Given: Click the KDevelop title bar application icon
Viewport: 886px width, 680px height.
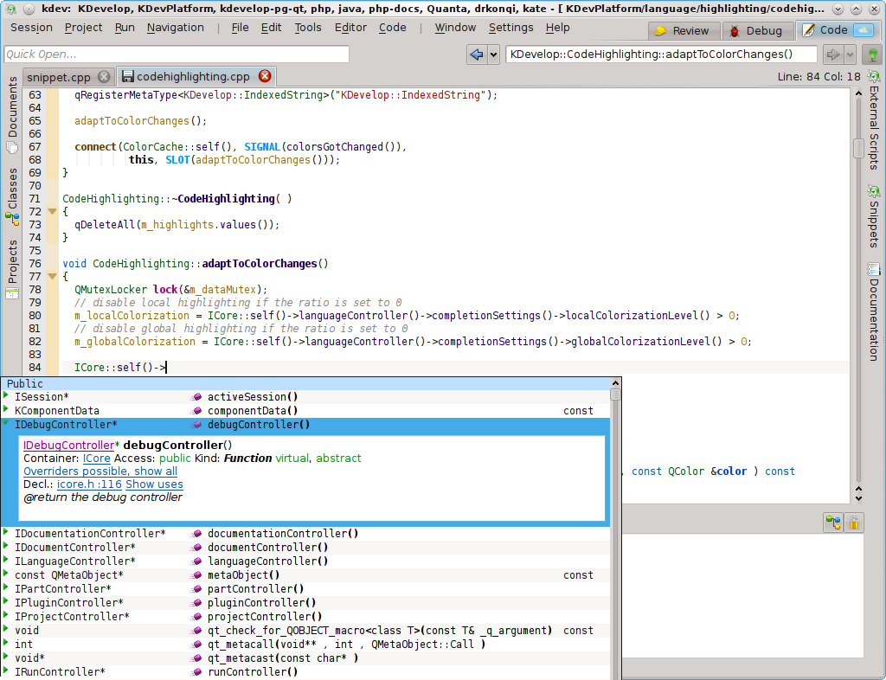Looking at the screenshot, I should (x=10, y=9).
